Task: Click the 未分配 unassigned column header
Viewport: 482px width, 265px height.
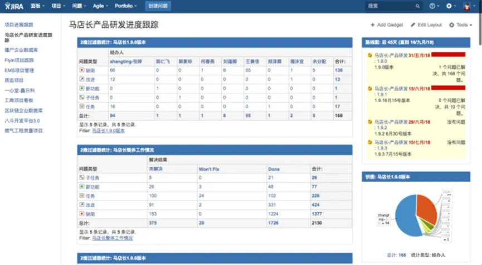Action: click(319, 62)
